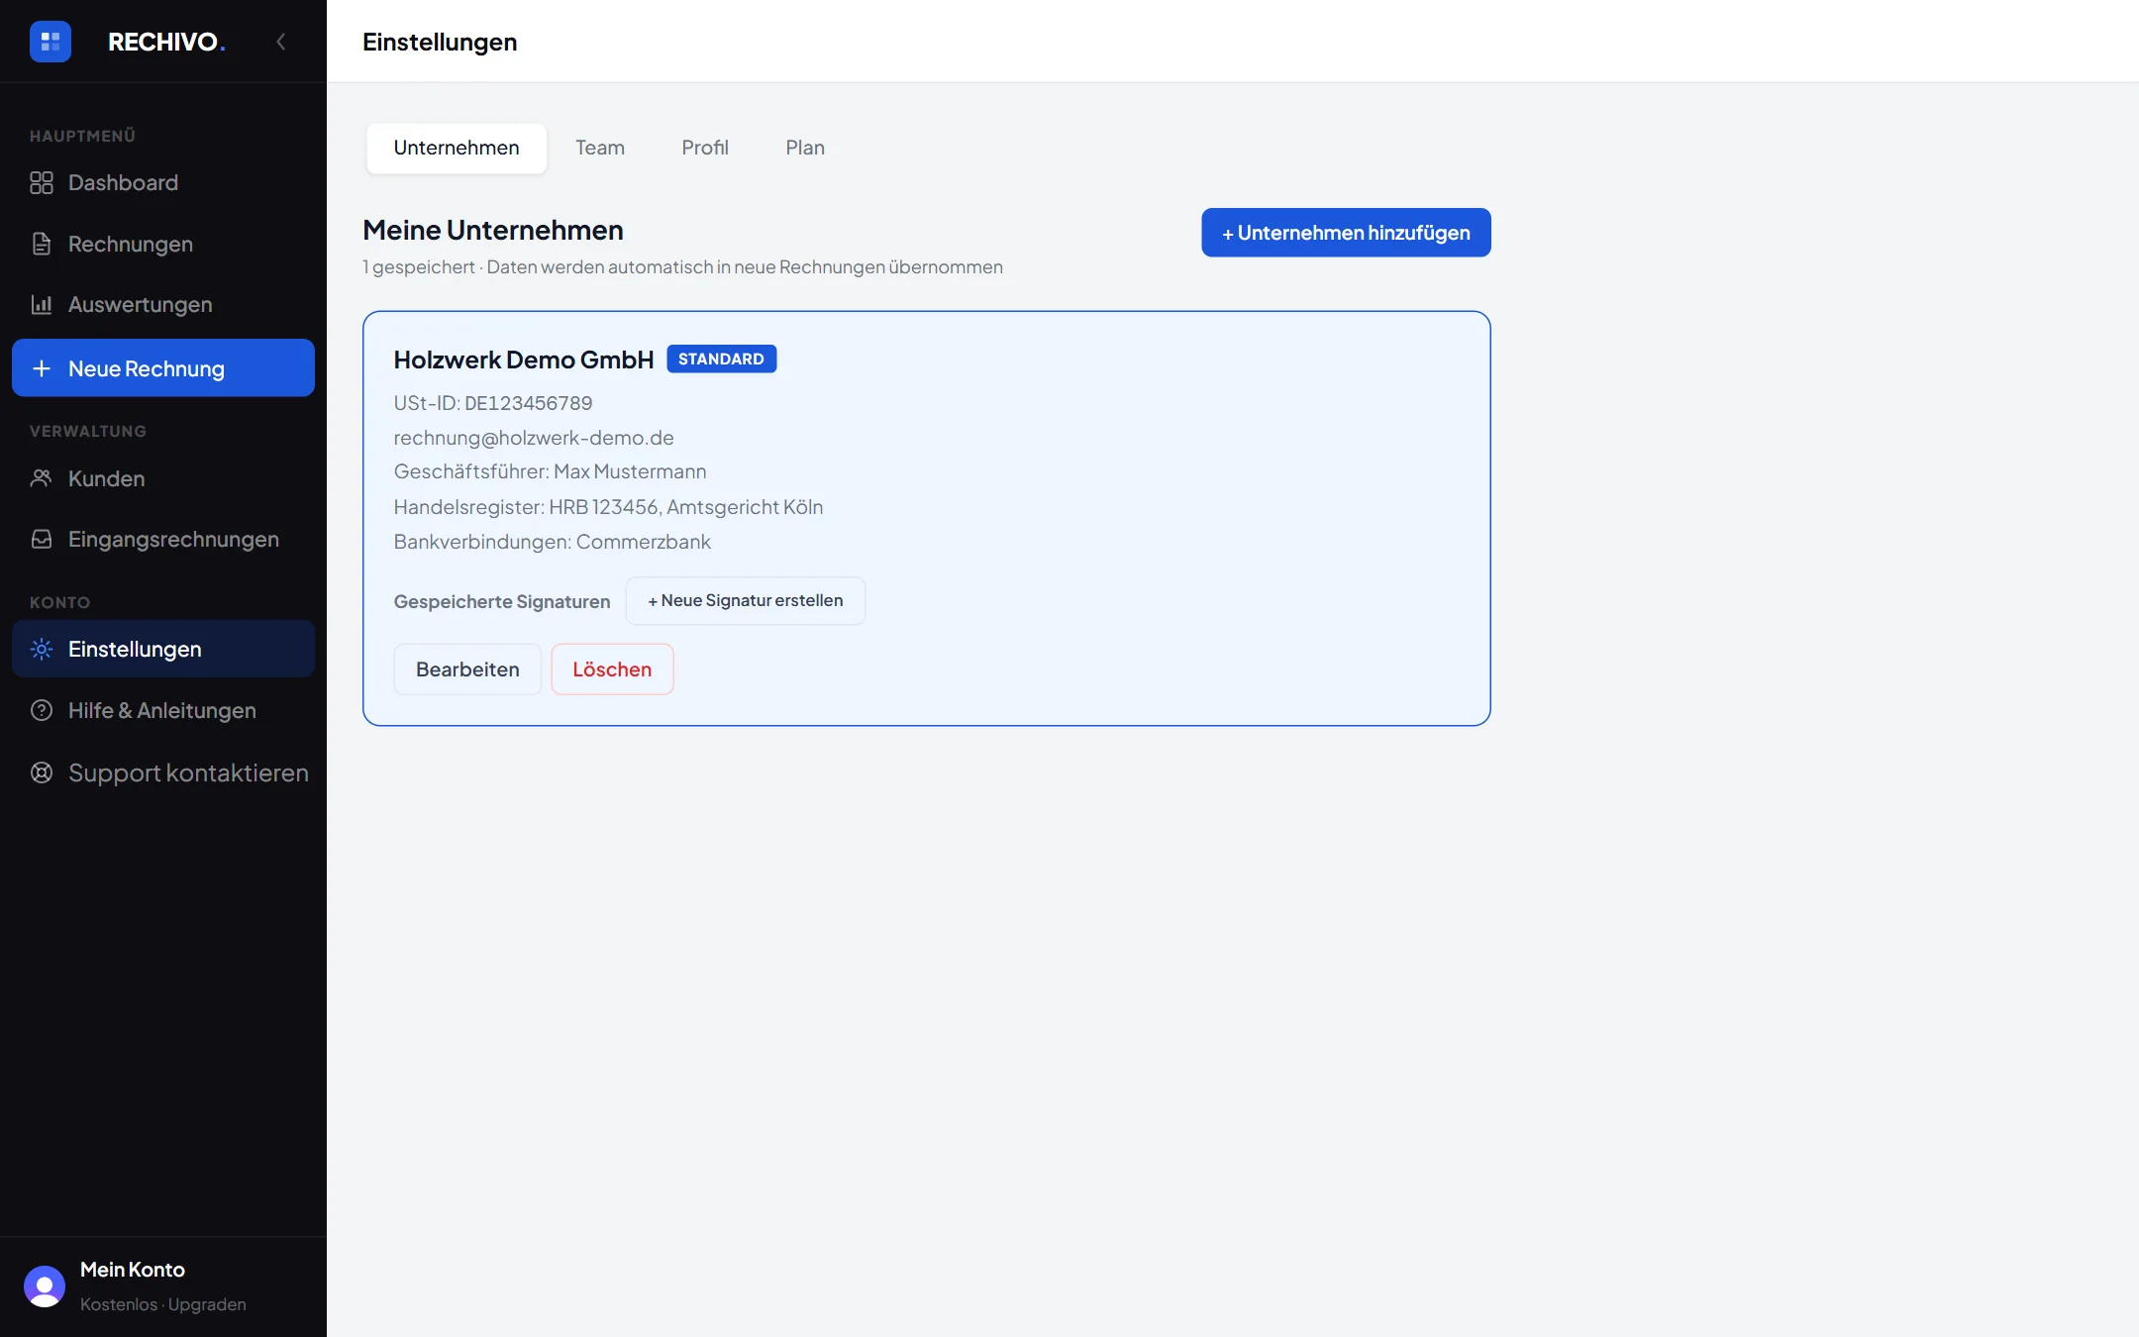Click the Rechnungen document icon
The width and height of the screenshot is (2139, 1337).
[x=42, y=244]
